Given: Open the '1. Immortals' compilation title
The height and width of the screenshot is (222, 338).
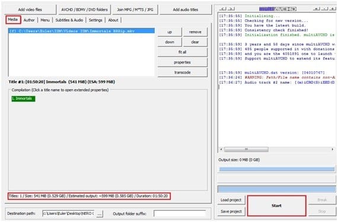Looking at the screenshot, I should [x=23, y=99].
